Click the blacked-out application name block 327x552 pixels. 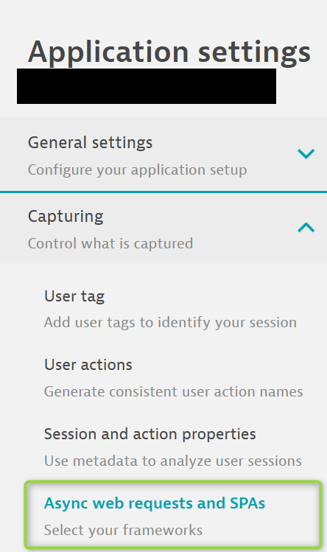click(x=147, y=86)
